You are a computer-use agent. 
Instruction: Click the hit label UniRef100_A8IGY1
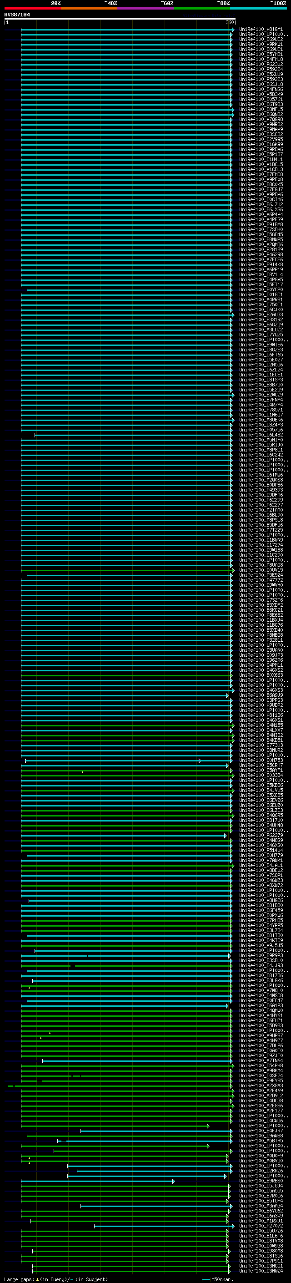(261, 30)
